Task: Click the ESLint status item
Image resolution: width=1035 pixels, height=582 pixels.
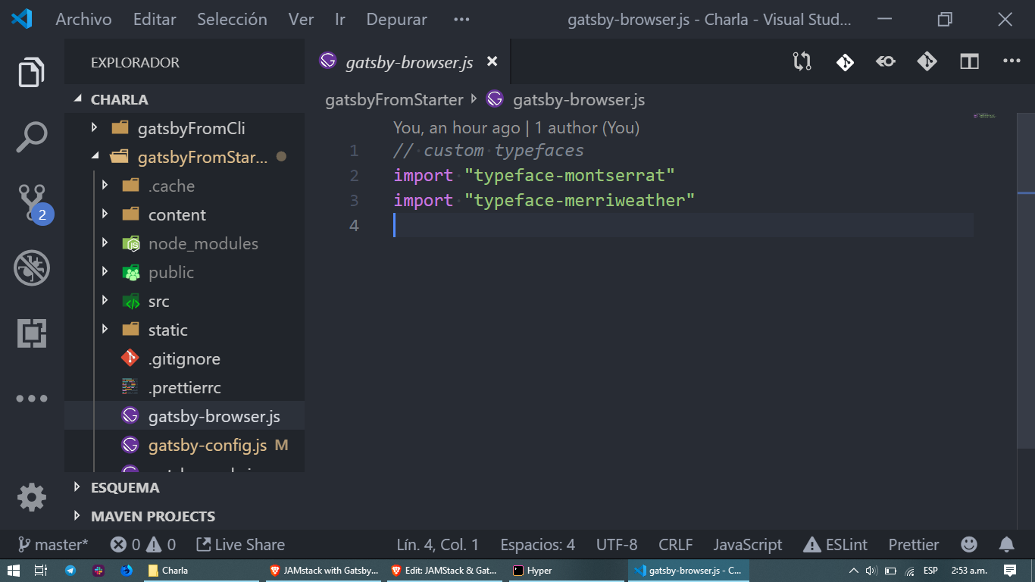Action: tap(835, 544)
